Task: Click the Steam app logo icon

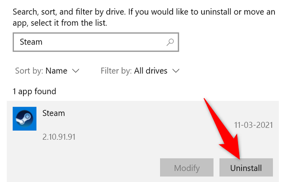Action: coord(25,119)
